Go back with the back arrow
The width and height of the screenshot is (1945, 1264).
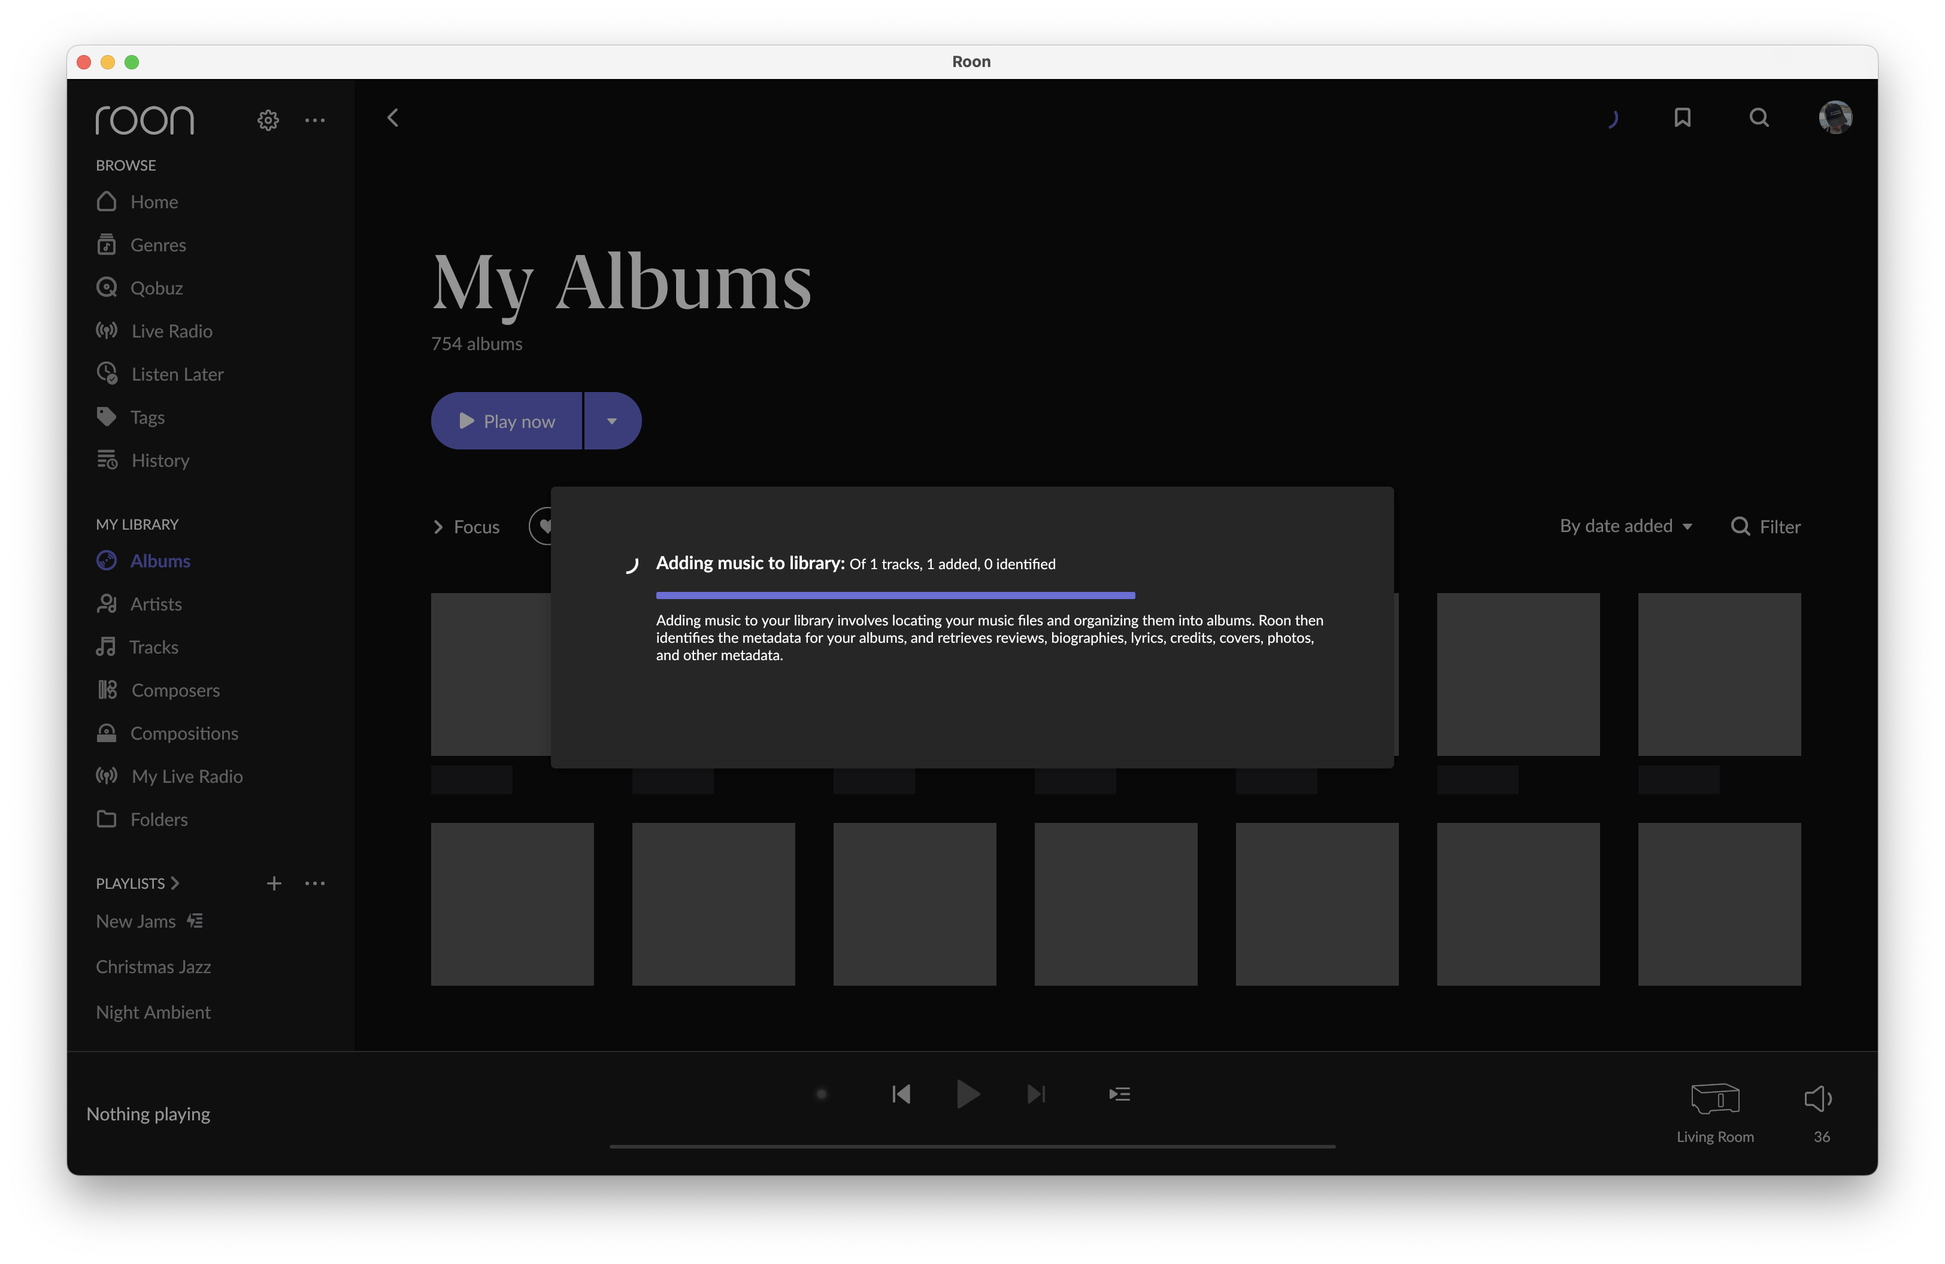[393, 118]
